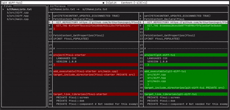Screen dimensions: 230x110
Task: Select removed line project(ftxui-starter
Action: 96,55
